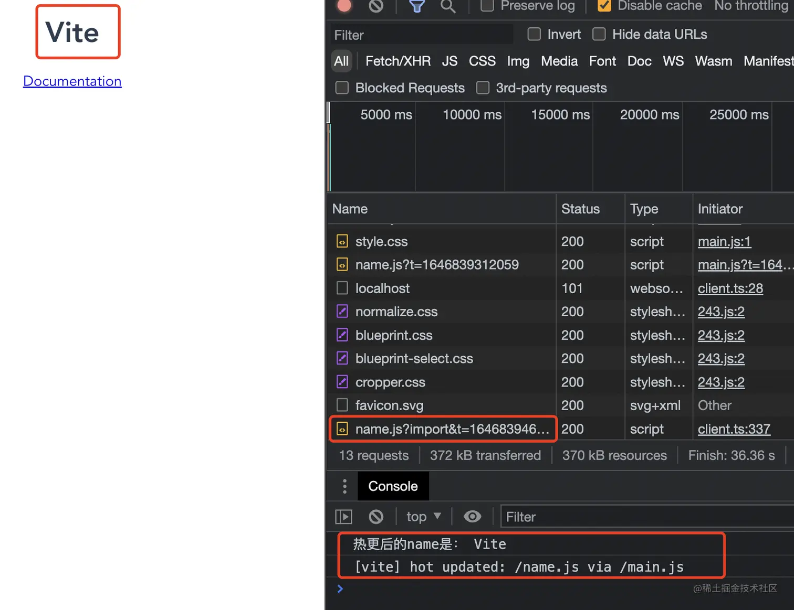Open the No throttling dropdown
The height and width of the screenshot is (610, 794).
tap(754, 6)
